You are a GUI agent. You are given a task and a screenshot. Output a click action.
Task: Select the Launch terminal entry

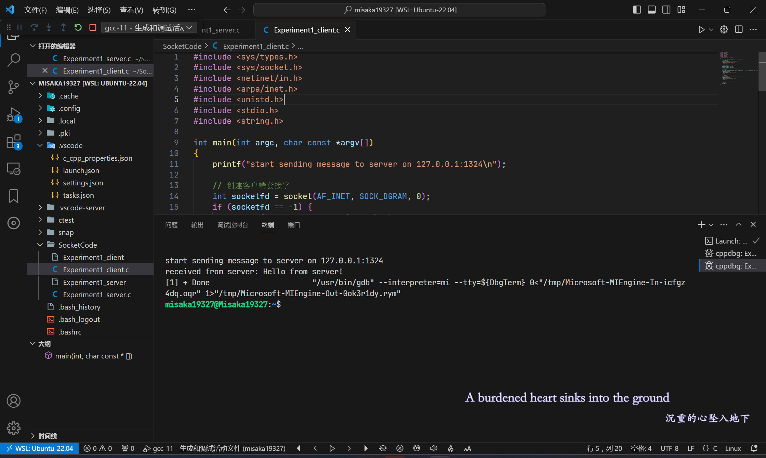click(x=732, y=241)
